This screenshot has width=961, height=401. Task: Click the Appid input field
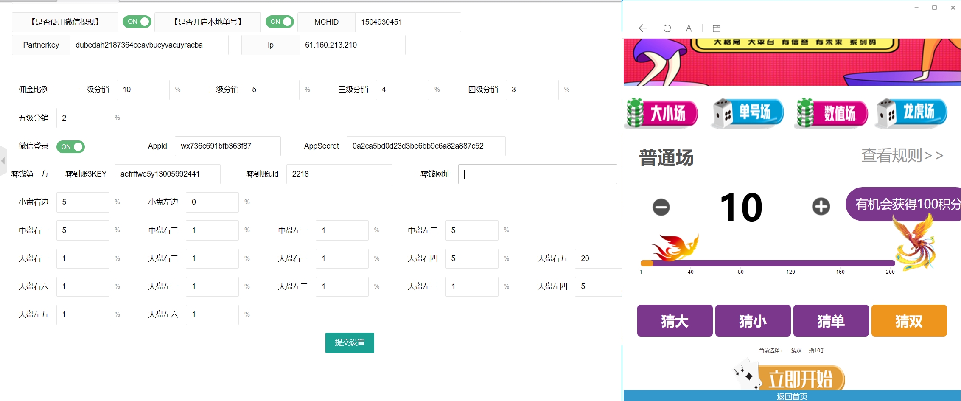227,146
